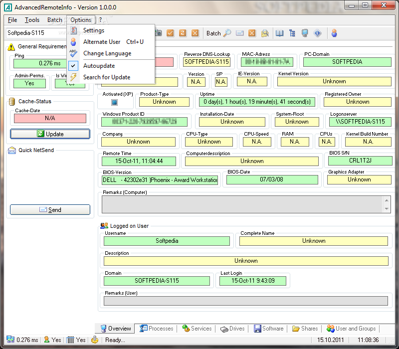This screenshot has width=399, height=349.
Task: Click the Update cache button
Action: (50, 134)
